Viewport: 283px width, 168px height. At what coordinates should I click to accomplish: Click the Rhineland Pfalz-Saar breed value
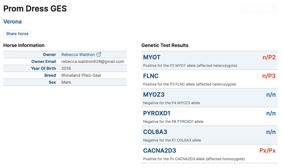81,75
